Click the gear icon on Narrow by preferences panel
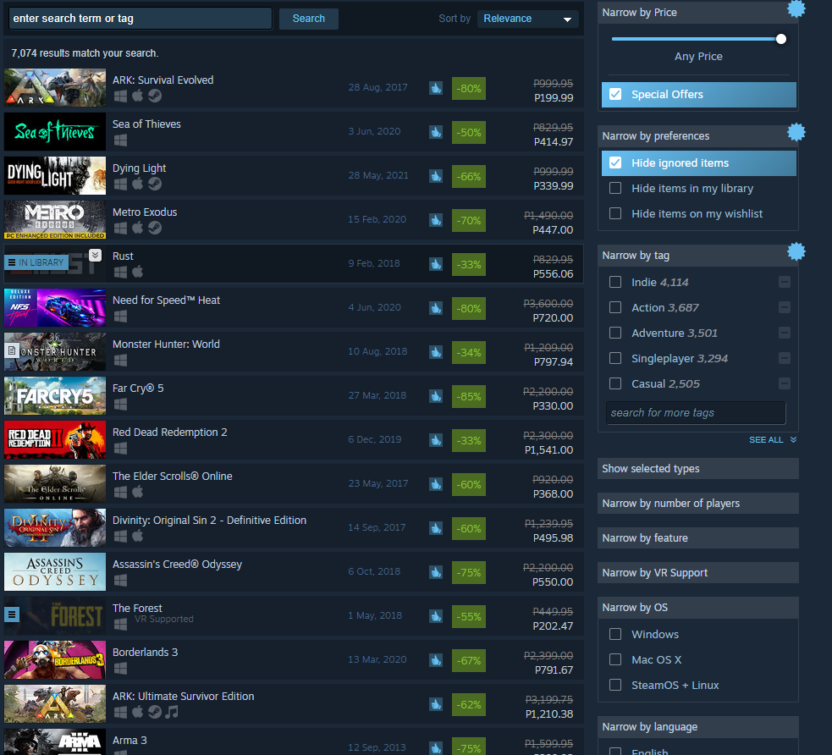Screen dimensions: 832x755 [796, 131]
